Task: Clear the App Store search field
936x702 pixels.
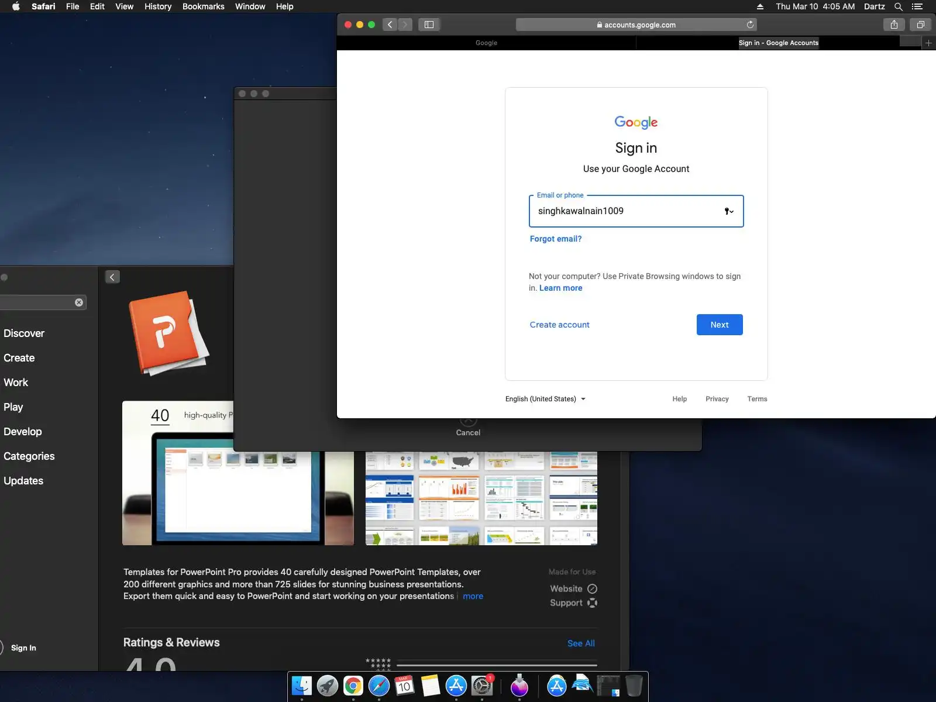Action: (x=79, y=302)
